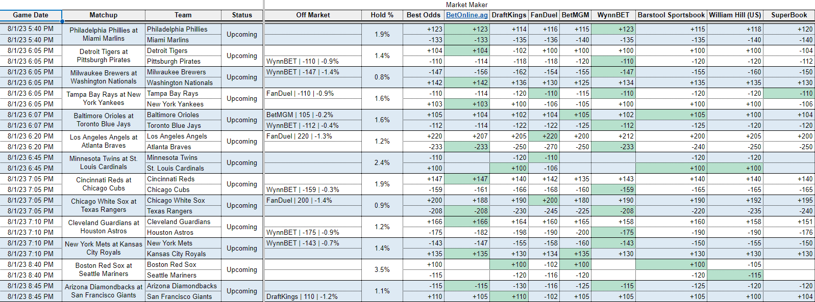Click off market cell 'FanDuel | 200 | -1.4%'
This screenshot has width=815, height=302.
point(313,200)
